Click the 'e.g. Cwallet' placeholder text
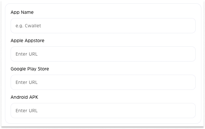 (28, 26)
